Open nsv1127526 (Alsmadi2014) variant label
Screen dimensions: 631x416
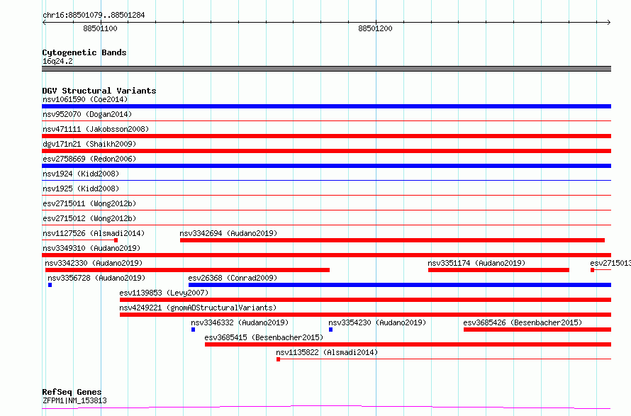[94, 233]
